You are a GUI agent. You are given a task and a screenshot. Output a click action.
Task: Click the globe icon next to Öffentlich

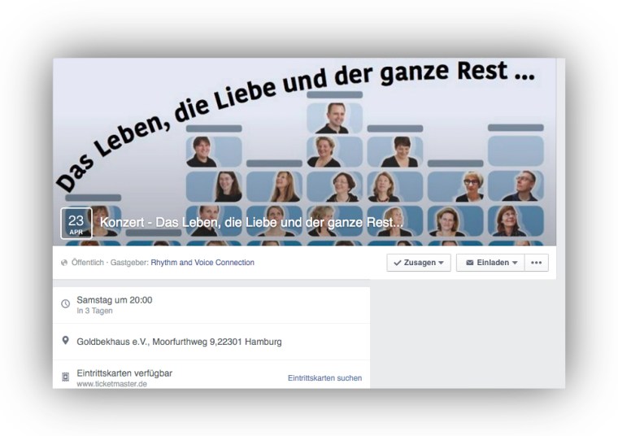click(64, 263)
